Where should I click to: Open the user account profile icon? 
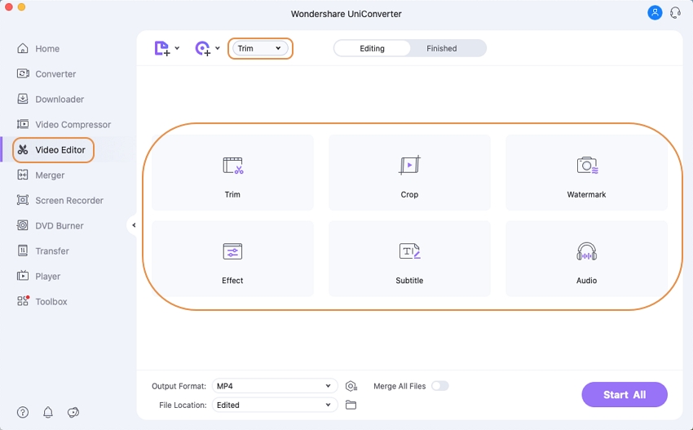coord(654,13)
